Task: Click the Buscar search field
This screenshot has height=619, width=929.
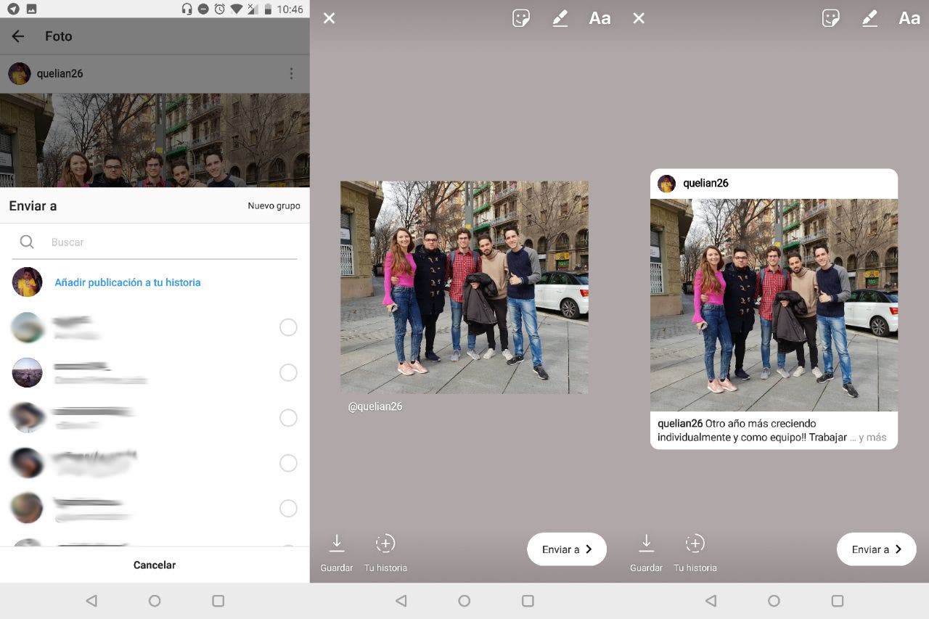Action: point(167,242)
